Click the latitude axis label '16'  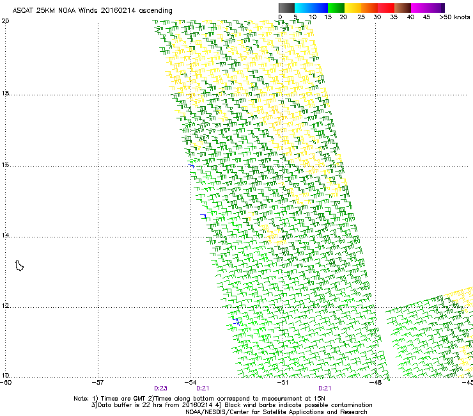click(x=5, y=164)
